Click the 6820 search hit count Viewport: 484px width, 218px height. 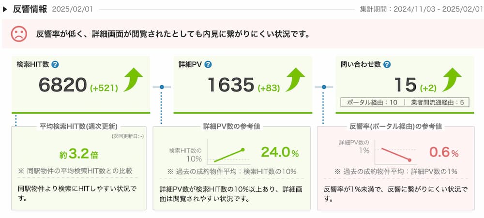62,85
